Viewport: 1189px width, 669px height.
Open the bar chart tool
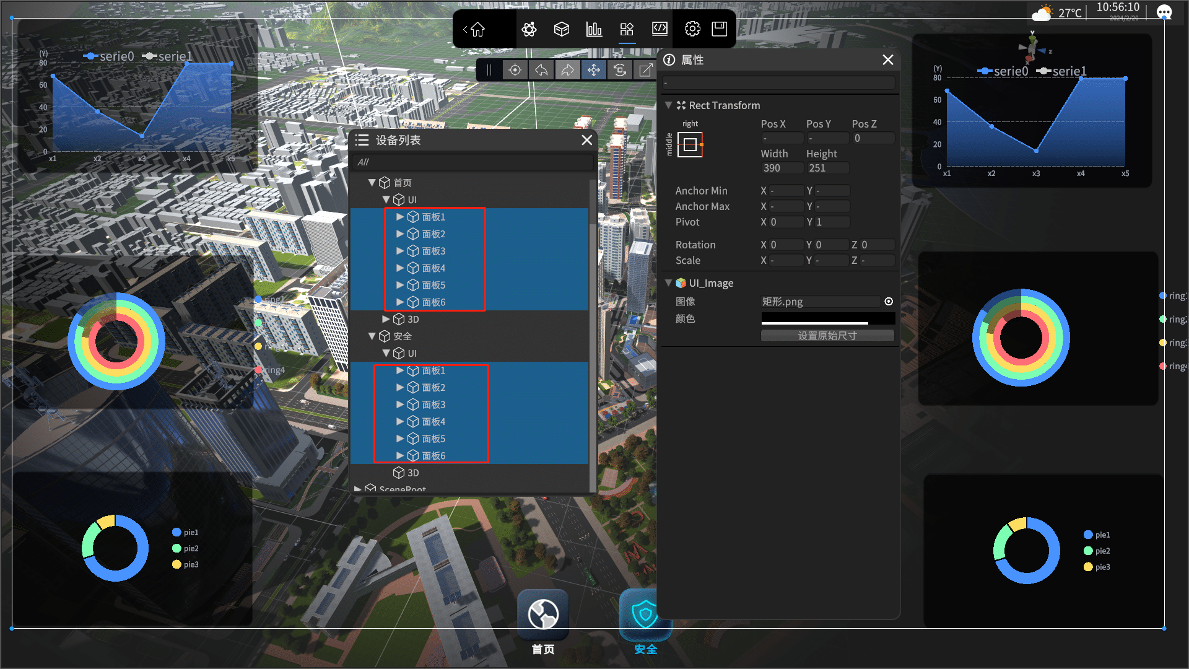[594, 29]
